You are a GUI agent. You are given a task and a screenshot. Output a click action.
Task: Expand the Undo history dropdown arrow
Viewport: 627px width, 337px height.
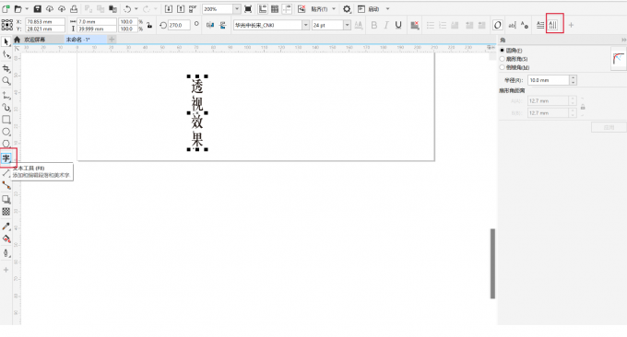(136, 9)
